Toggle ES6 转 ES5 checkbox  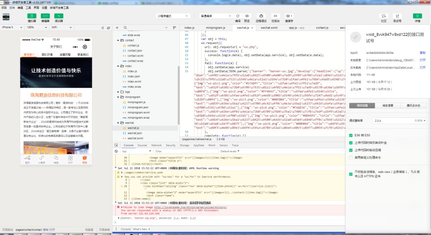[x=351, y=135]
